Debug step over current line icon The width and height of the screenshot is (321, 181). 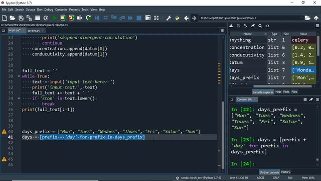point(105,18)
